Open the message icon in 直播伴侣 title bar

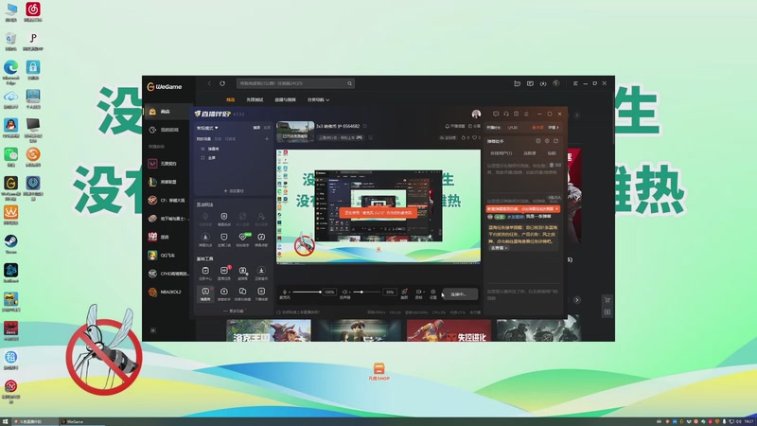[x=495, y=114]
